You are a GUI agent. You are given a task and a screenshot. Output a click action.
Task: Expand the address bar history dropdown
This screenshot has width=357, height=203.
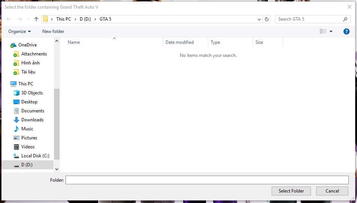pos(259,19)
